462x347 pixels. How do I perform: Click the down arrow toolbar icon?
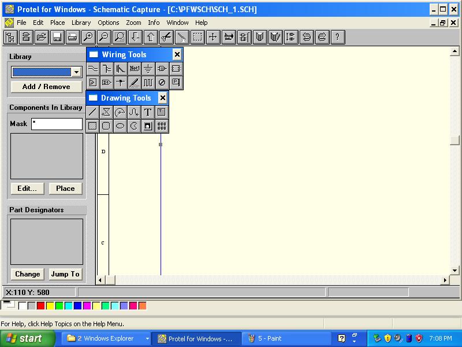tap(135, 37)
